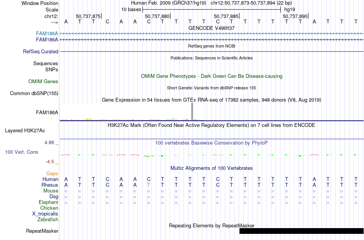Click the '10 bases' scale bar label
The width and height of the screenshot is (364, 240).
(x=131, y=10)
